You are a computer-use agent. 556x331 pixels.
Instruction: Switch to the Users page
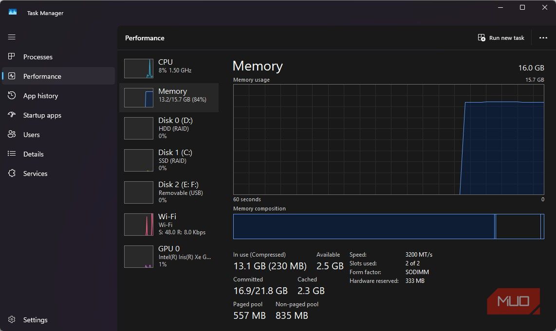[x=58, y=135]
